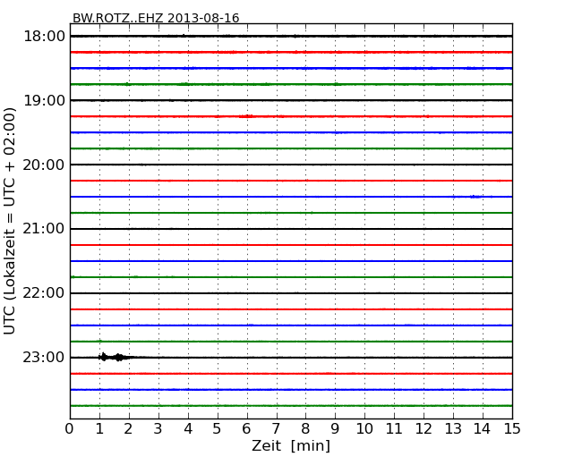The image size is (582, 465).
Task: Click the x-axis tick label 0
Action: coord(70,428)
